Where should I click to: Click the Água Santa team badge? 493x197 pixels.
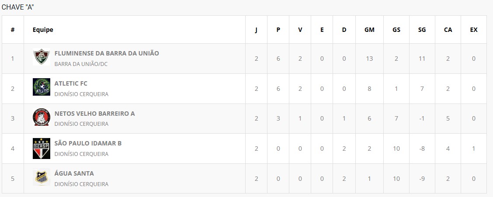click(x=42, y=178)
